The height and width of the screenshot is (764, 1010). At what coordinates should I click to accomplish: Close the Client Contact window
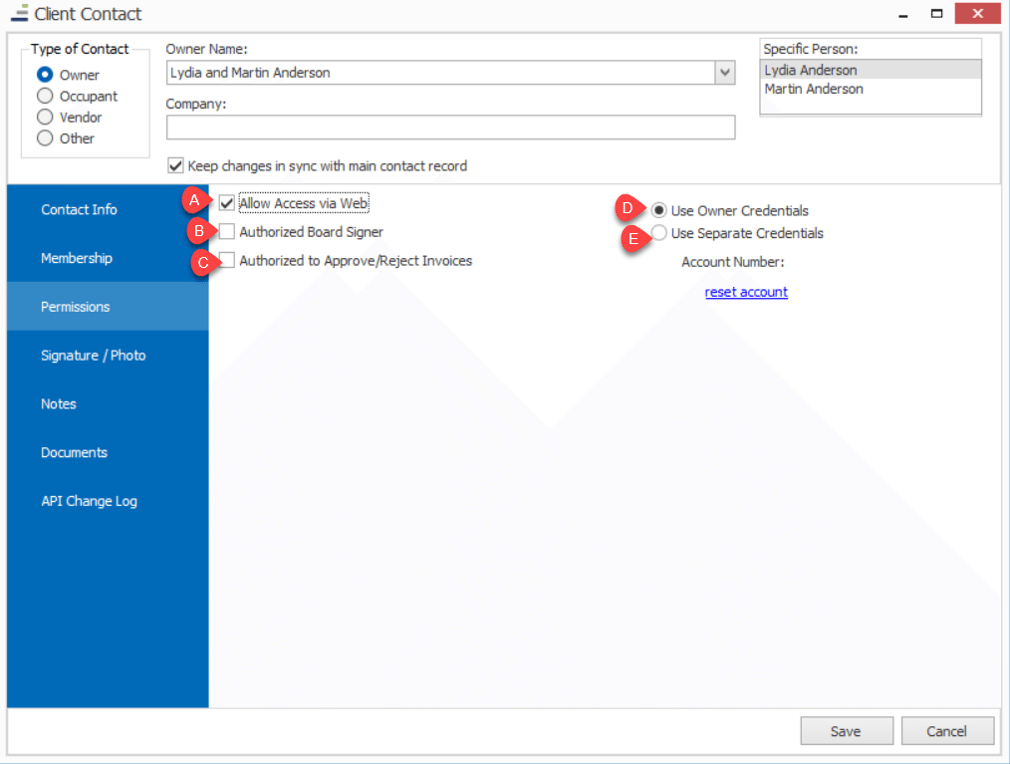click(978, 14)
